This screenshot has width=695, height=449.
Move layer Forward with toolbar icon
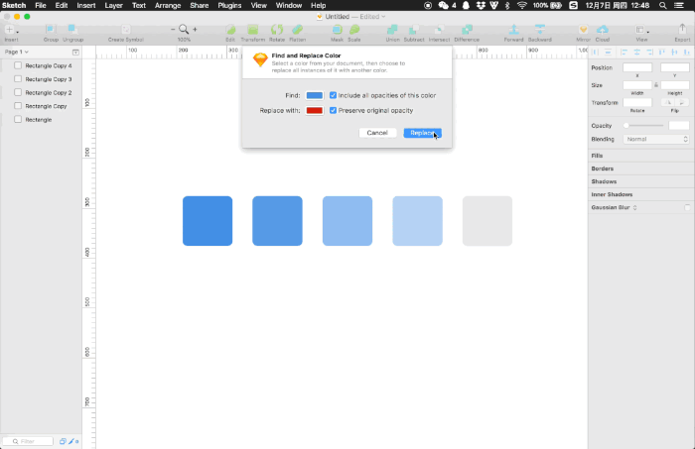(x=513, y=30)
